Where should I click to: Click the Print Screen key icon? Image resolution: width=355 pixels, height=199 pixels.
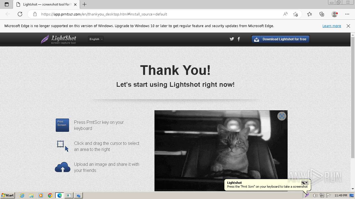(x=62, y=125)
